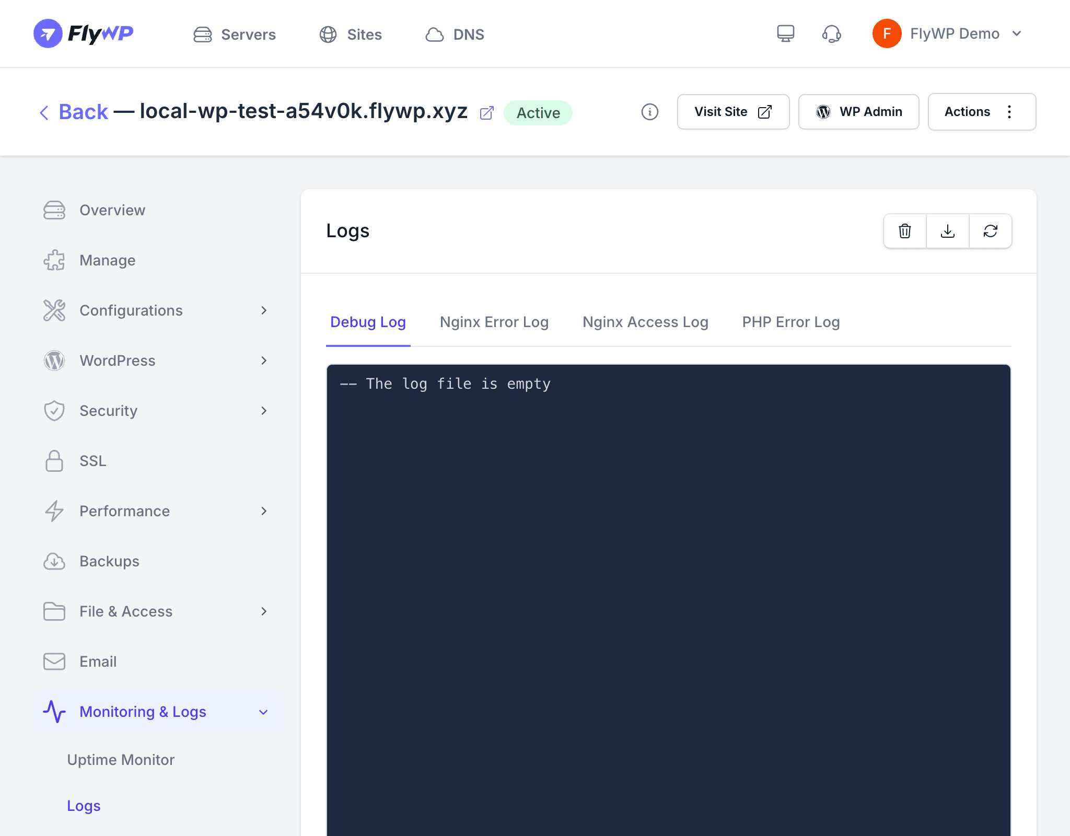Expand the WordPress chevron
Image resolution: width=1070 pixels, height=836 pixels.
click(264, 361)
